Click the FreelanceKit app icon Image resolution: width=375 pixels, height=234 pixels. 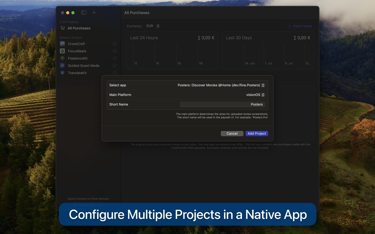pyautogui.click(x=62, y=58)
